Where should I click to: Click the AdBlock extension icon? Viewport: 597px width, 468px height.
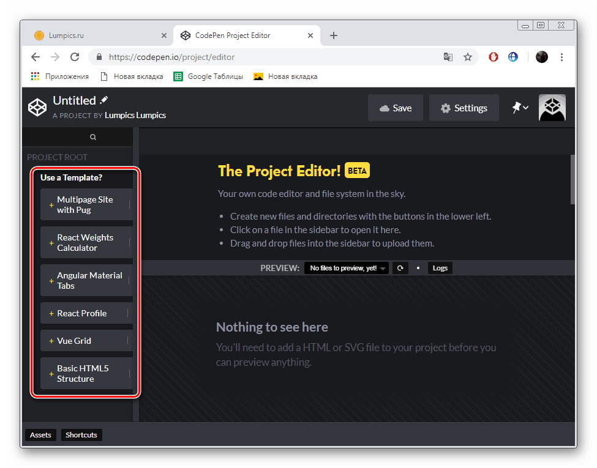coord(493,56)
